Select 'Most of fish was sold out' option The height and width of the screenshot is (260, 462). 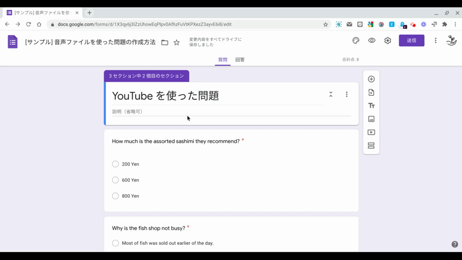pyautogui.click(x=115, y=243)
